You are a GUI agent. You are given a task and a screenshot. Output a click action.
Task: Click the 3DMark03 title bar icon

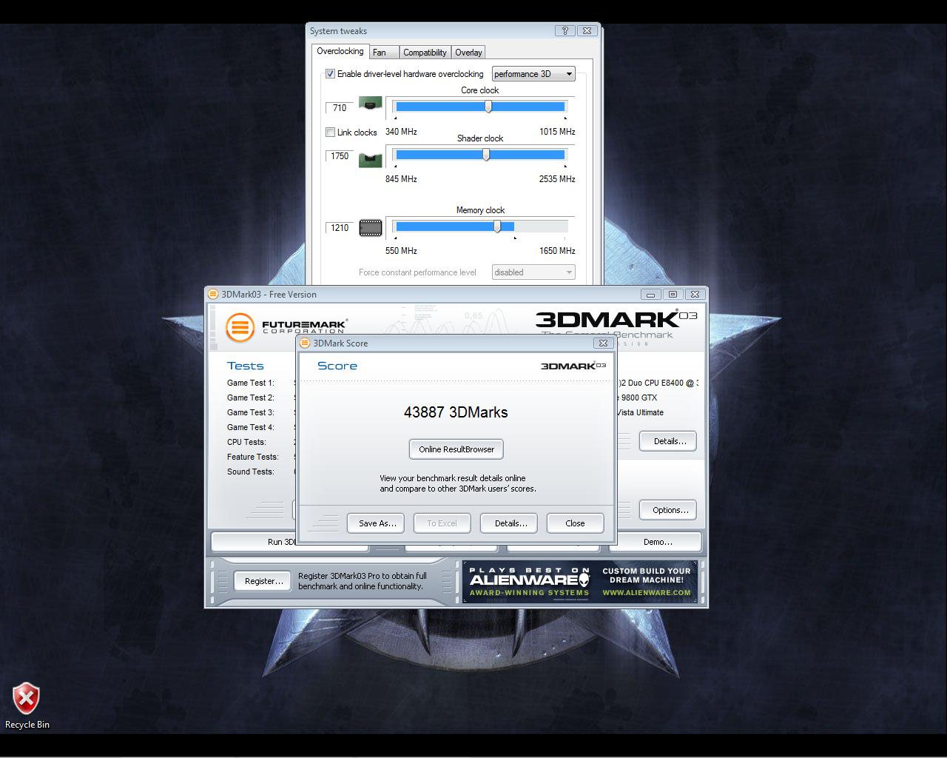click(x=213, y=294)
